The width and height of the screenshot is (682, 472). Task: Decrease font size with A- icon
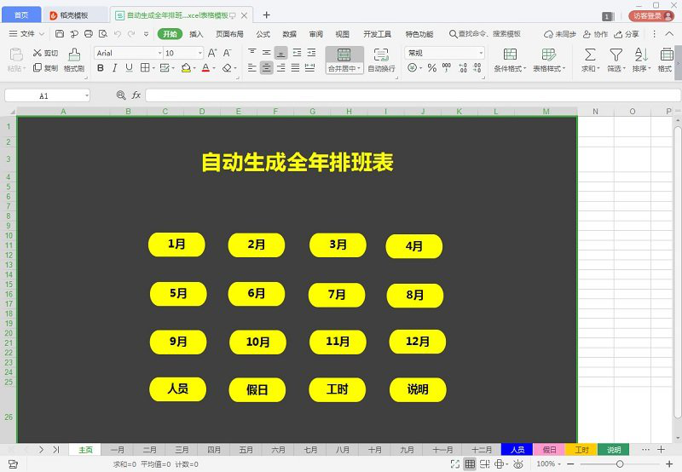coord(227,53)
